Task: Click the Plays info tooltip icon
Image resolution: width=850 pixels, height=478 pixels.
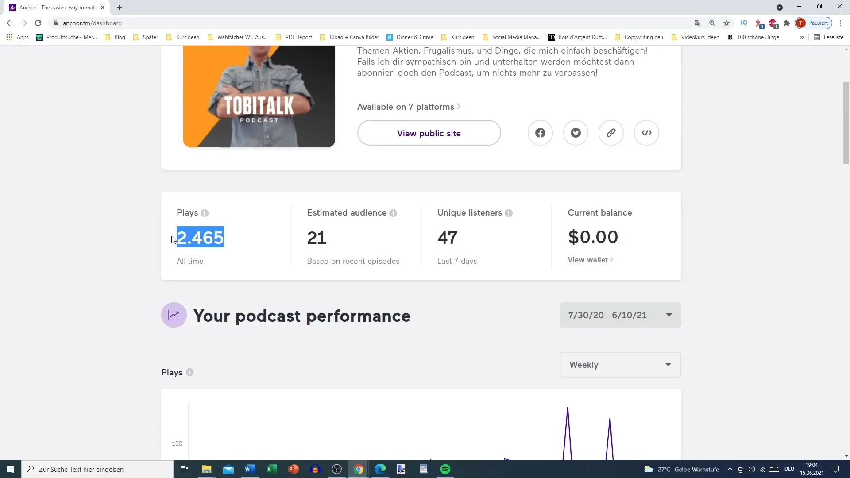Action: (205, 212)
